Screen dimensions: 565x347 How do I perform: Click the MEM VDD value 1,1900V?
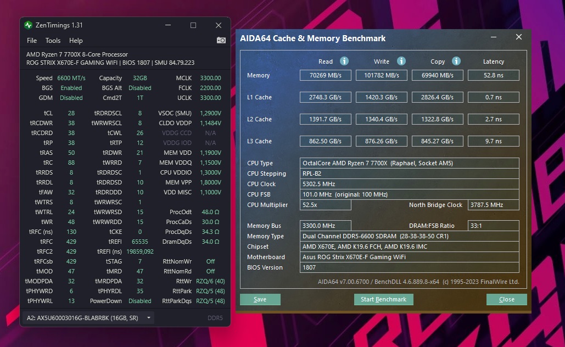(x=210, y=153)
